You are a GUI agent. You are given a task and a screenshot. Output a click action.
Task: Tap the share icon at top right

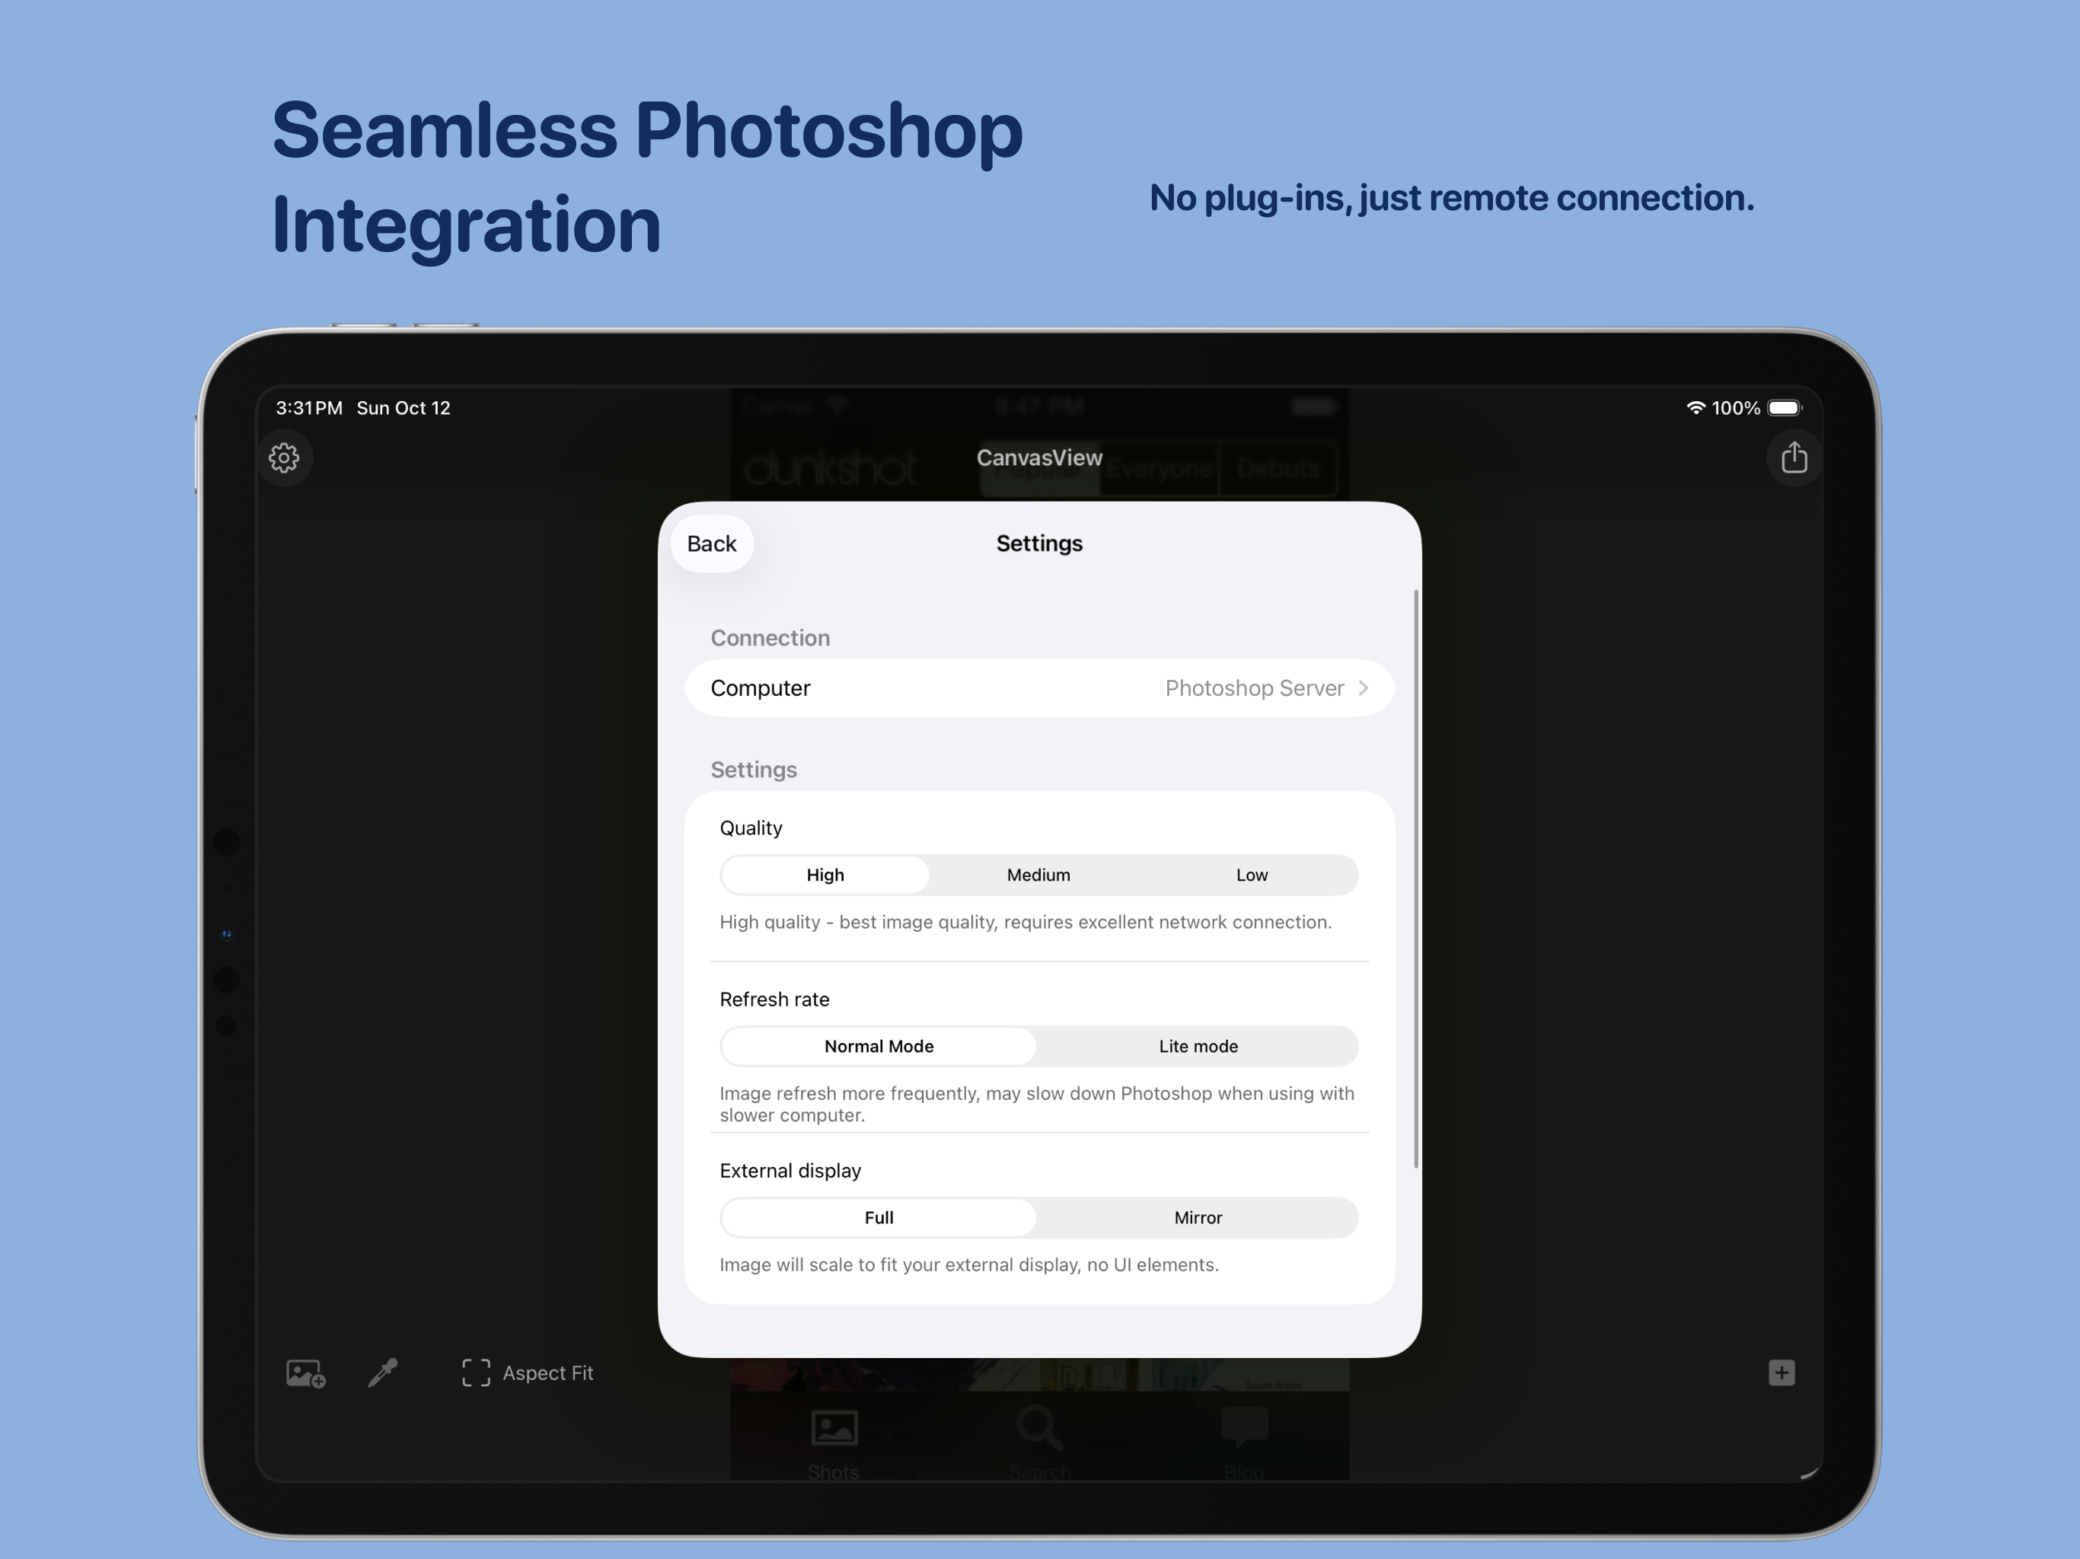1794,458
